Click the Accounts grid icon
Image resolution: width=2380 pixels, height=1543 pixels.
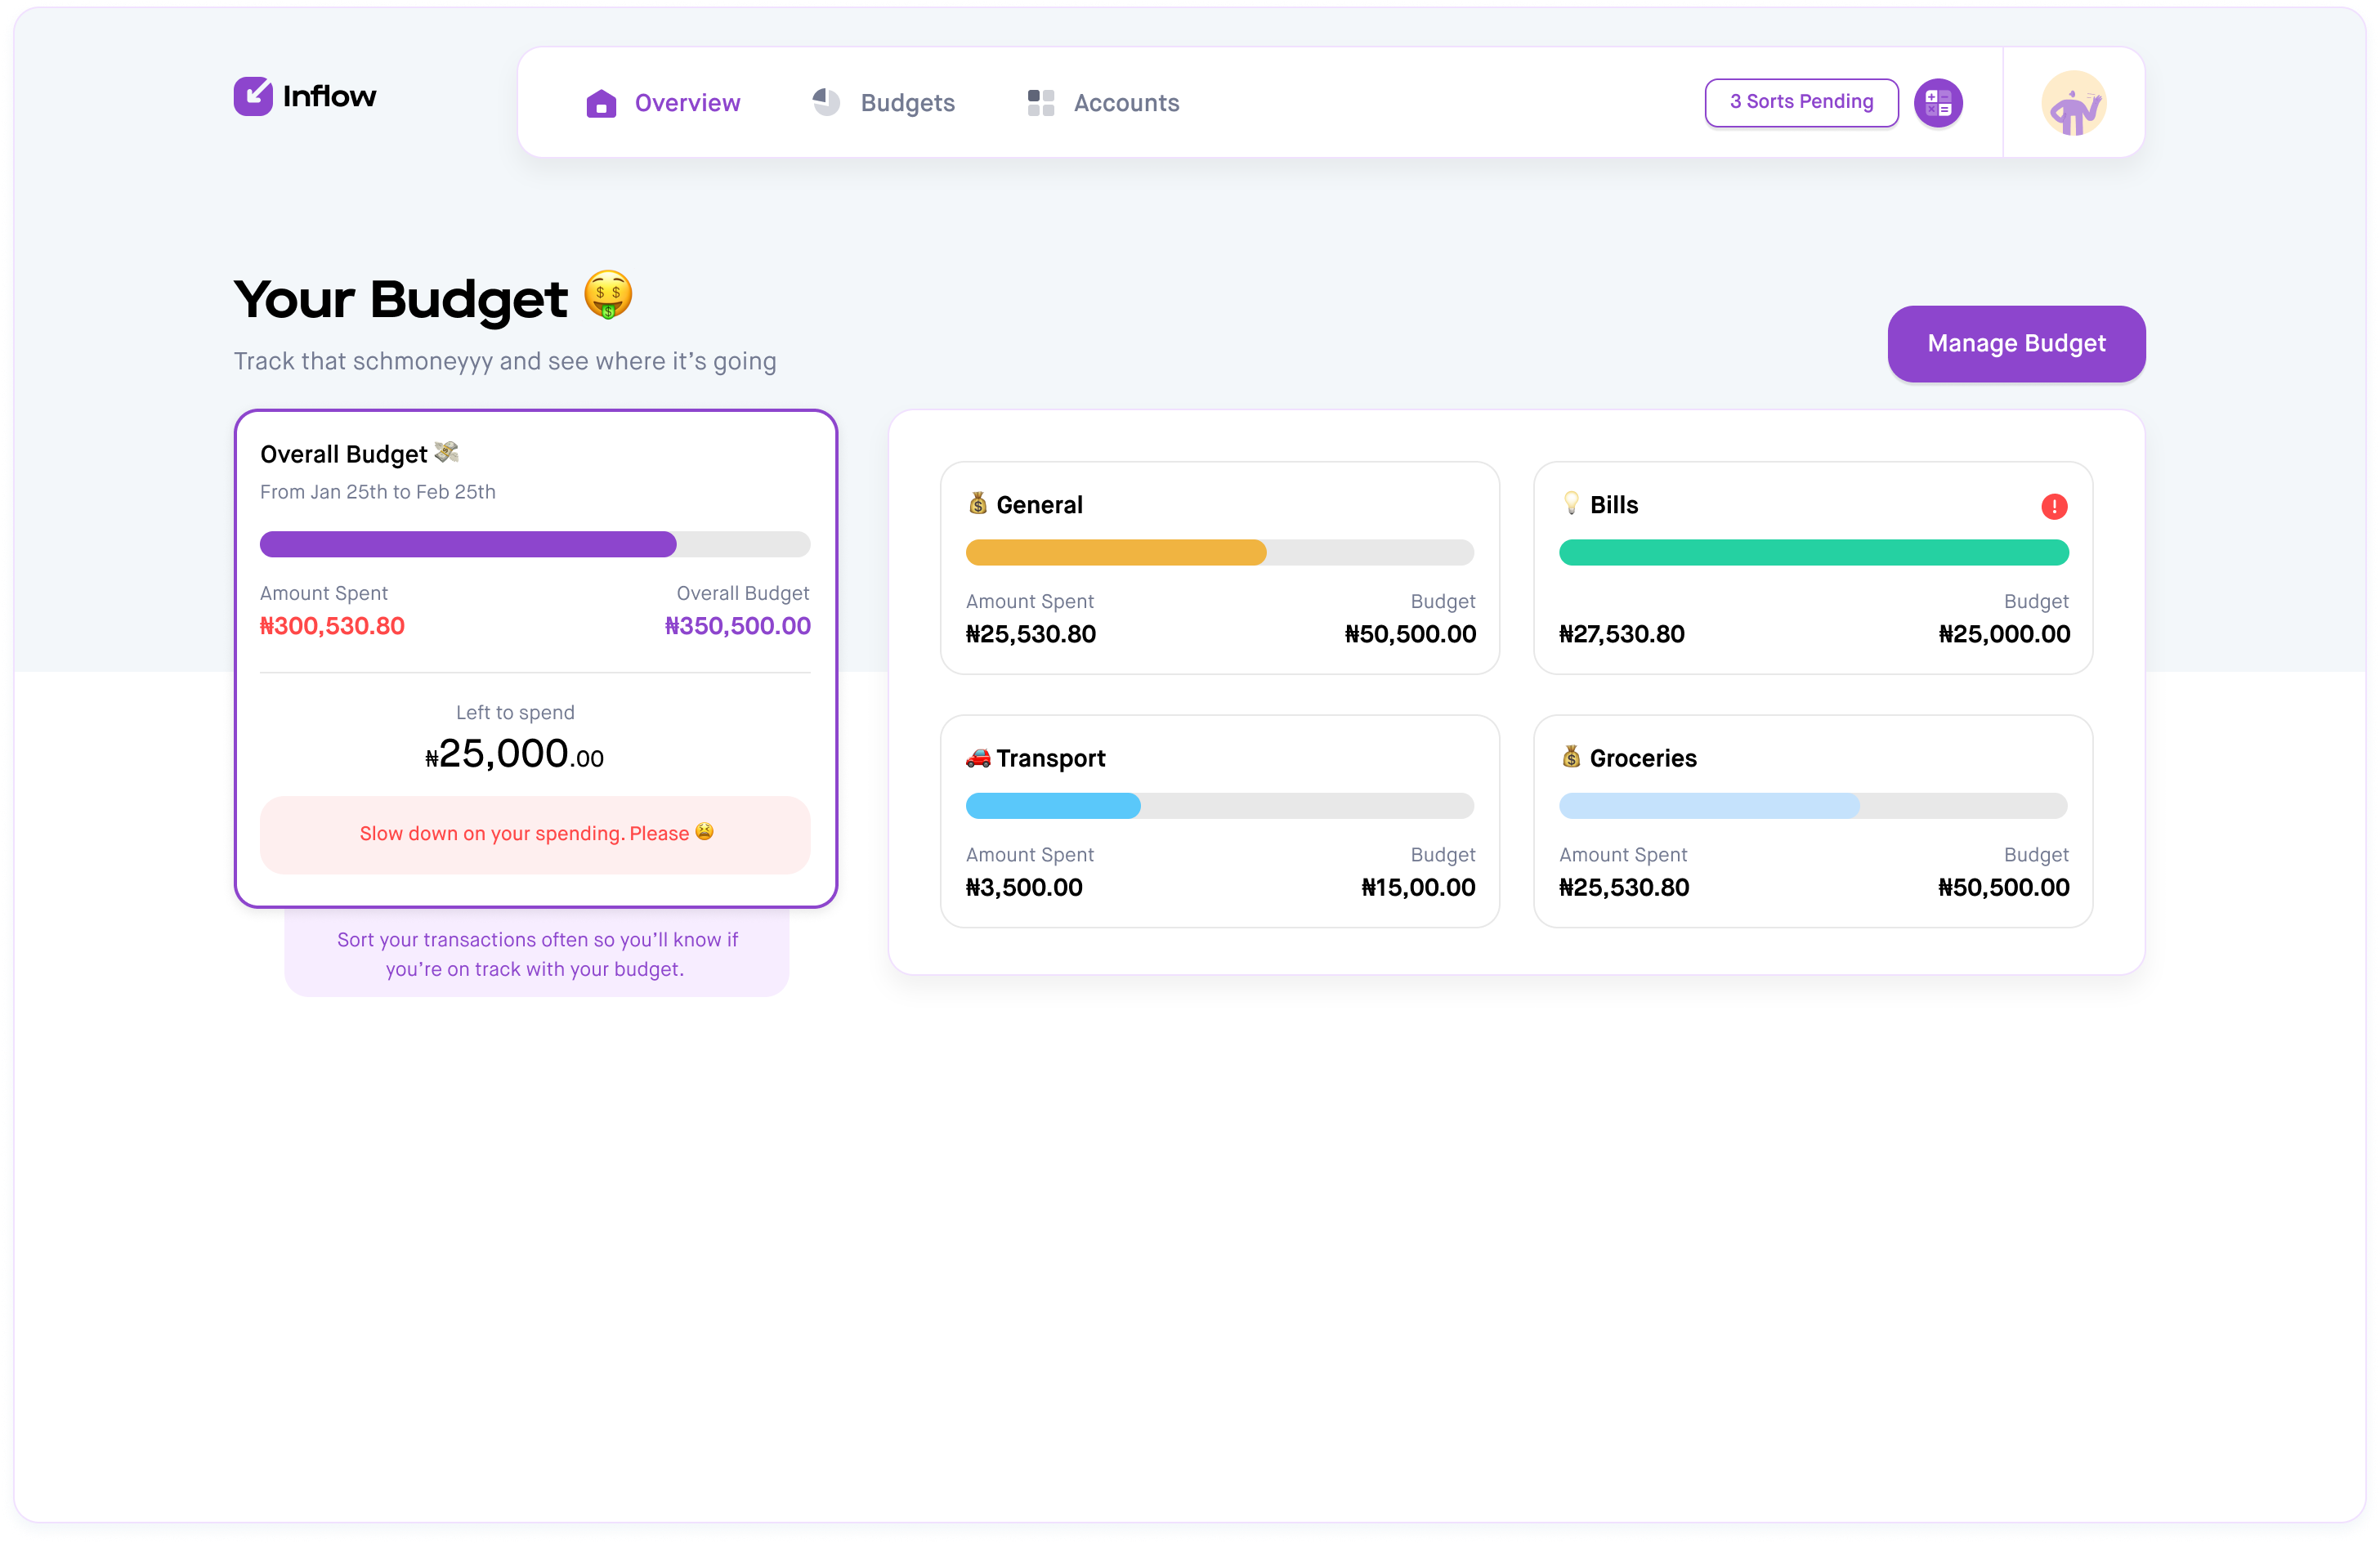tap(1040, 103)
